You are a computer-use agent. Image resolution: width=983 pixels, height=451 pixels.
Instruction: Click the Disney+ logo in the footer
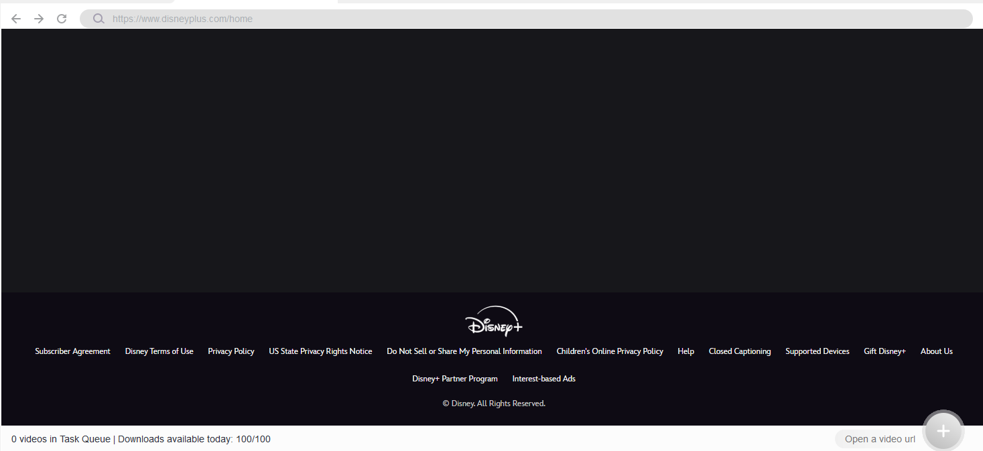tap(494, 321)
